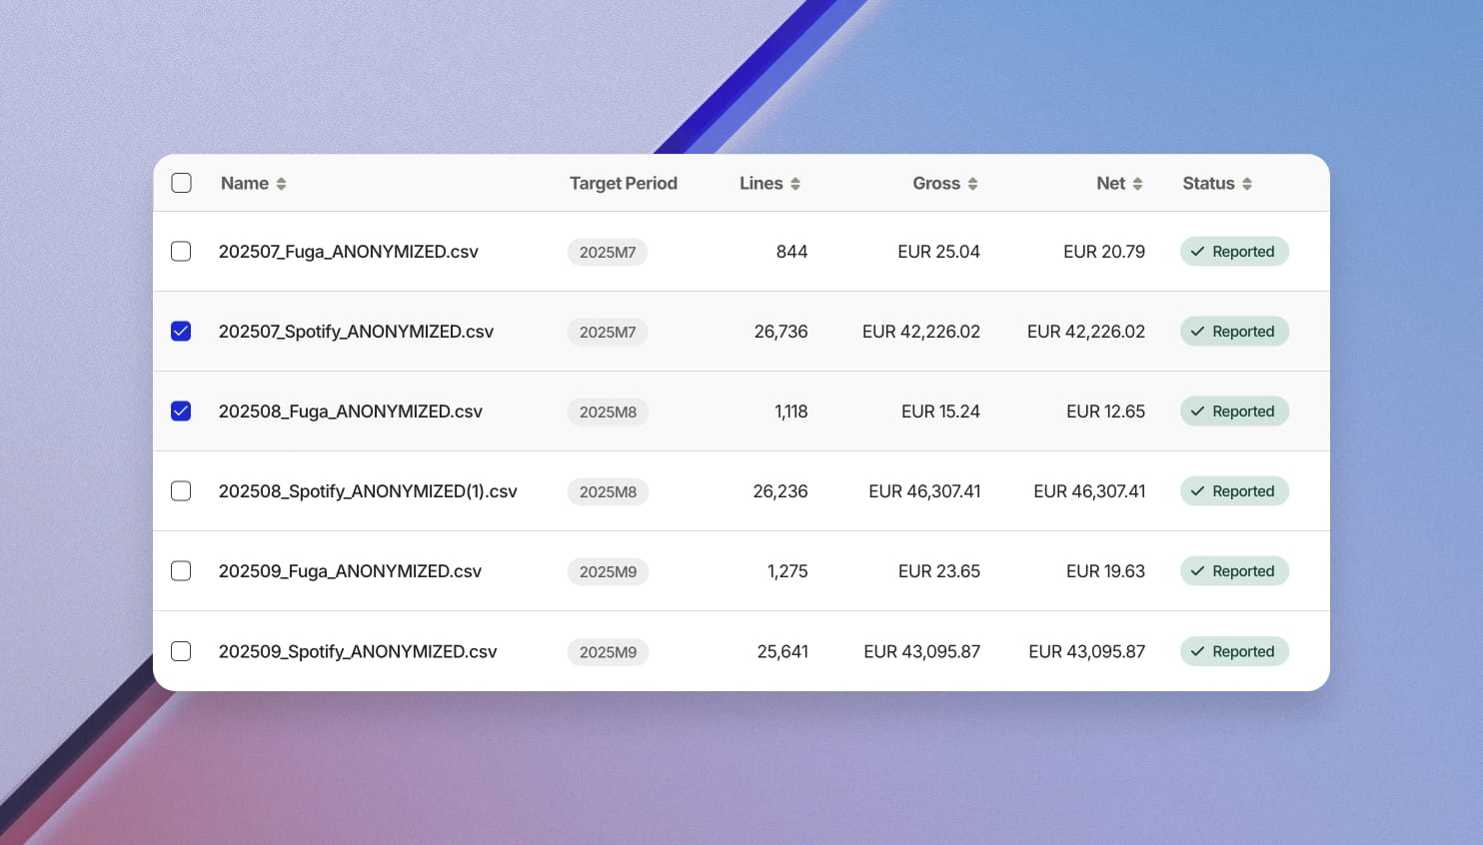Click the Status column header label
The height and width of the screenshot is (845, 1483).
pos(1208,183)
